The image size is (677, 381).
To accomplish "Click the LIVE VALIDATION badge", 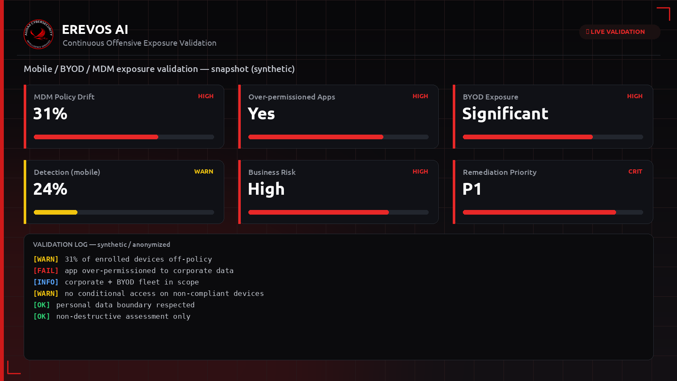I will click(x=619, y=32).
